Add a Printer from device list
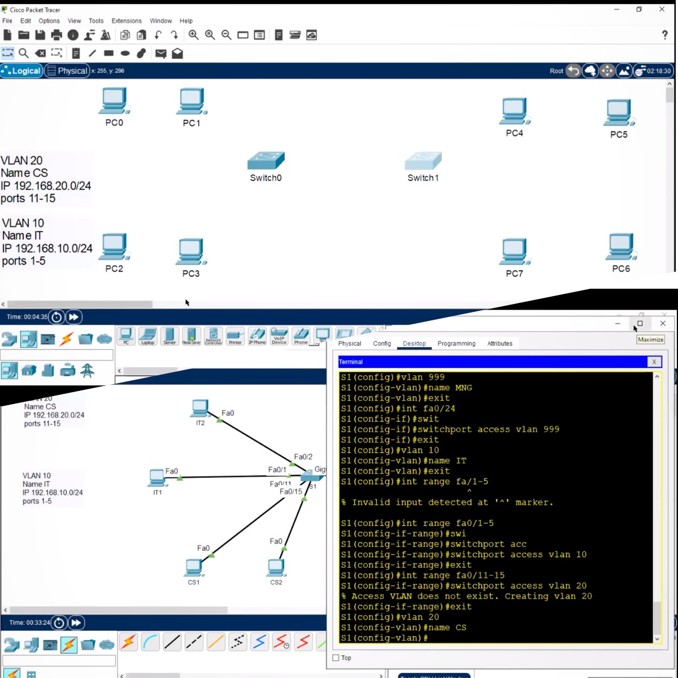Viewport: 678px width, 678px height. [235, 336]
